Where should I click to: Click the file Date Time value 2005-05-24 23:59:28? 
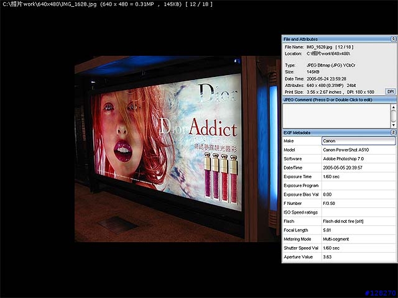click(x=326, y=79)
